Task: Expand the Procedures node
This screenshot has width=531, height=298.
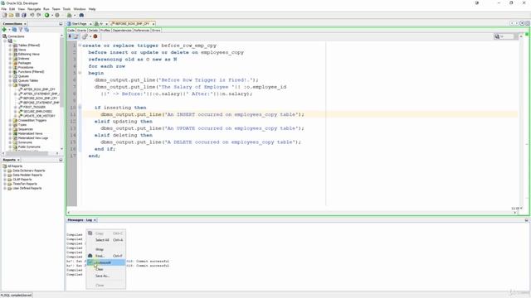Action: pyautogui.click(x=10, y=67)
